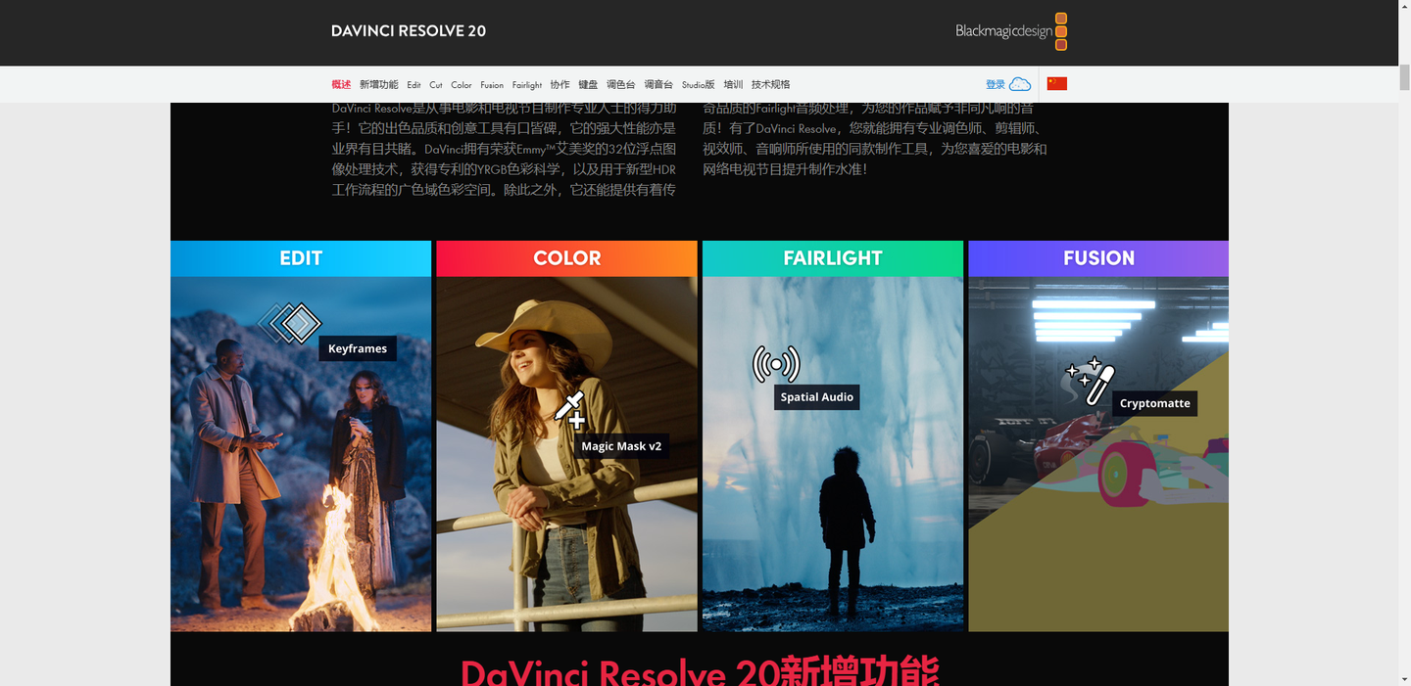Open the 新增功能 nav tab
The width and height of the screenshot is (1411, 686).
[x=378, y=85]
